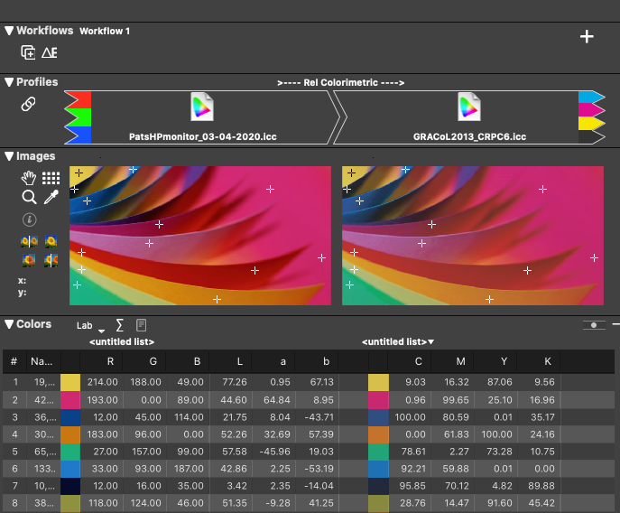Collapse the Images section
This screenshot has height=513, width=620.
tap(9, 156)
